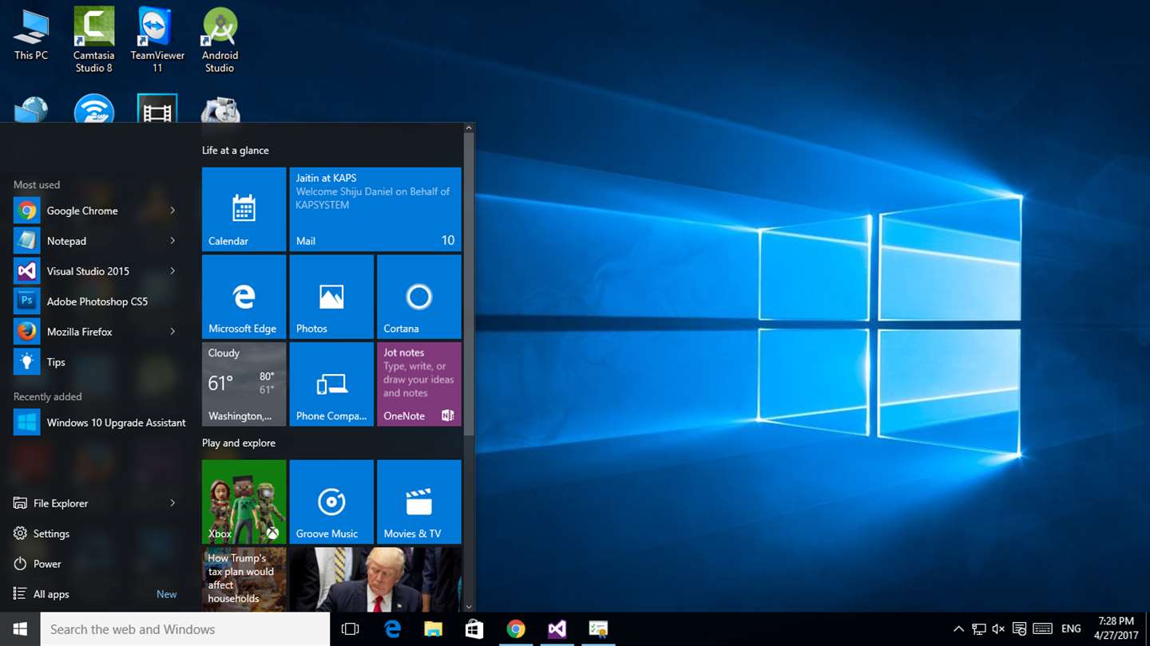Open the Groove Music tile

[331, 502]
